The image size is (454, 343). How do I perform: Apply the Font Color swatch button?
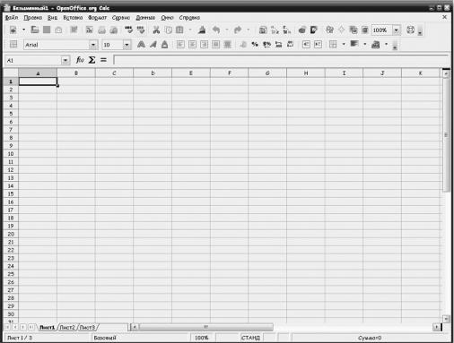tap(376, 45)
